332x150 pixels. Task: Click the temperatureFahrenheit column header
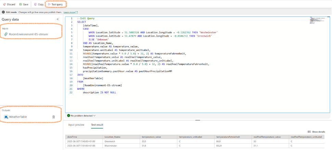point(233,137)
